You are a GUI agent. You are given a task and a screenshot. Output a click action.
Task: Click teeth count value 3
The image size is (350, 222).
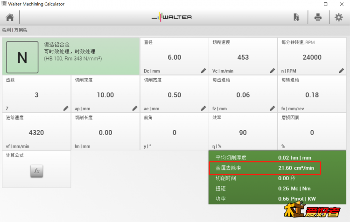click(36, 95)
